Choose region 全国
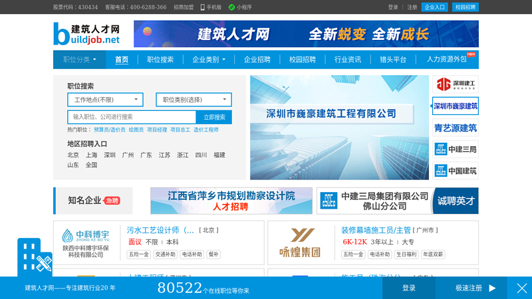Image resolution: width=532 pixels, height=299 pixels. tap(91, 165)
